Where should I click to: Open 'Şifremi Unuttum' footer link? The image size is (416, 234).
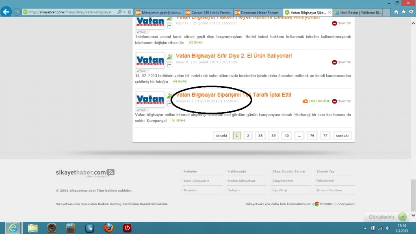tap(329, 190)
